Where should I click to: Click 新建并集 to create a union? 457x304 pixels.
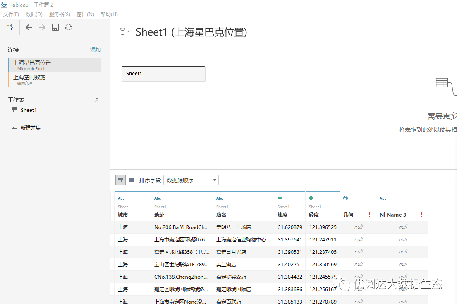point(31,128)
